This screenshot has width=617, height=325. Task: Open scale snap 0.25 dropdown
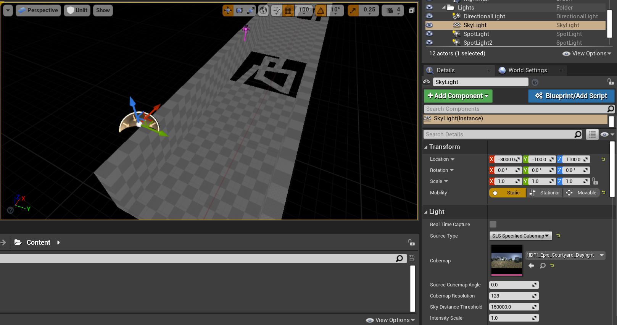click(x=369, y=10)
